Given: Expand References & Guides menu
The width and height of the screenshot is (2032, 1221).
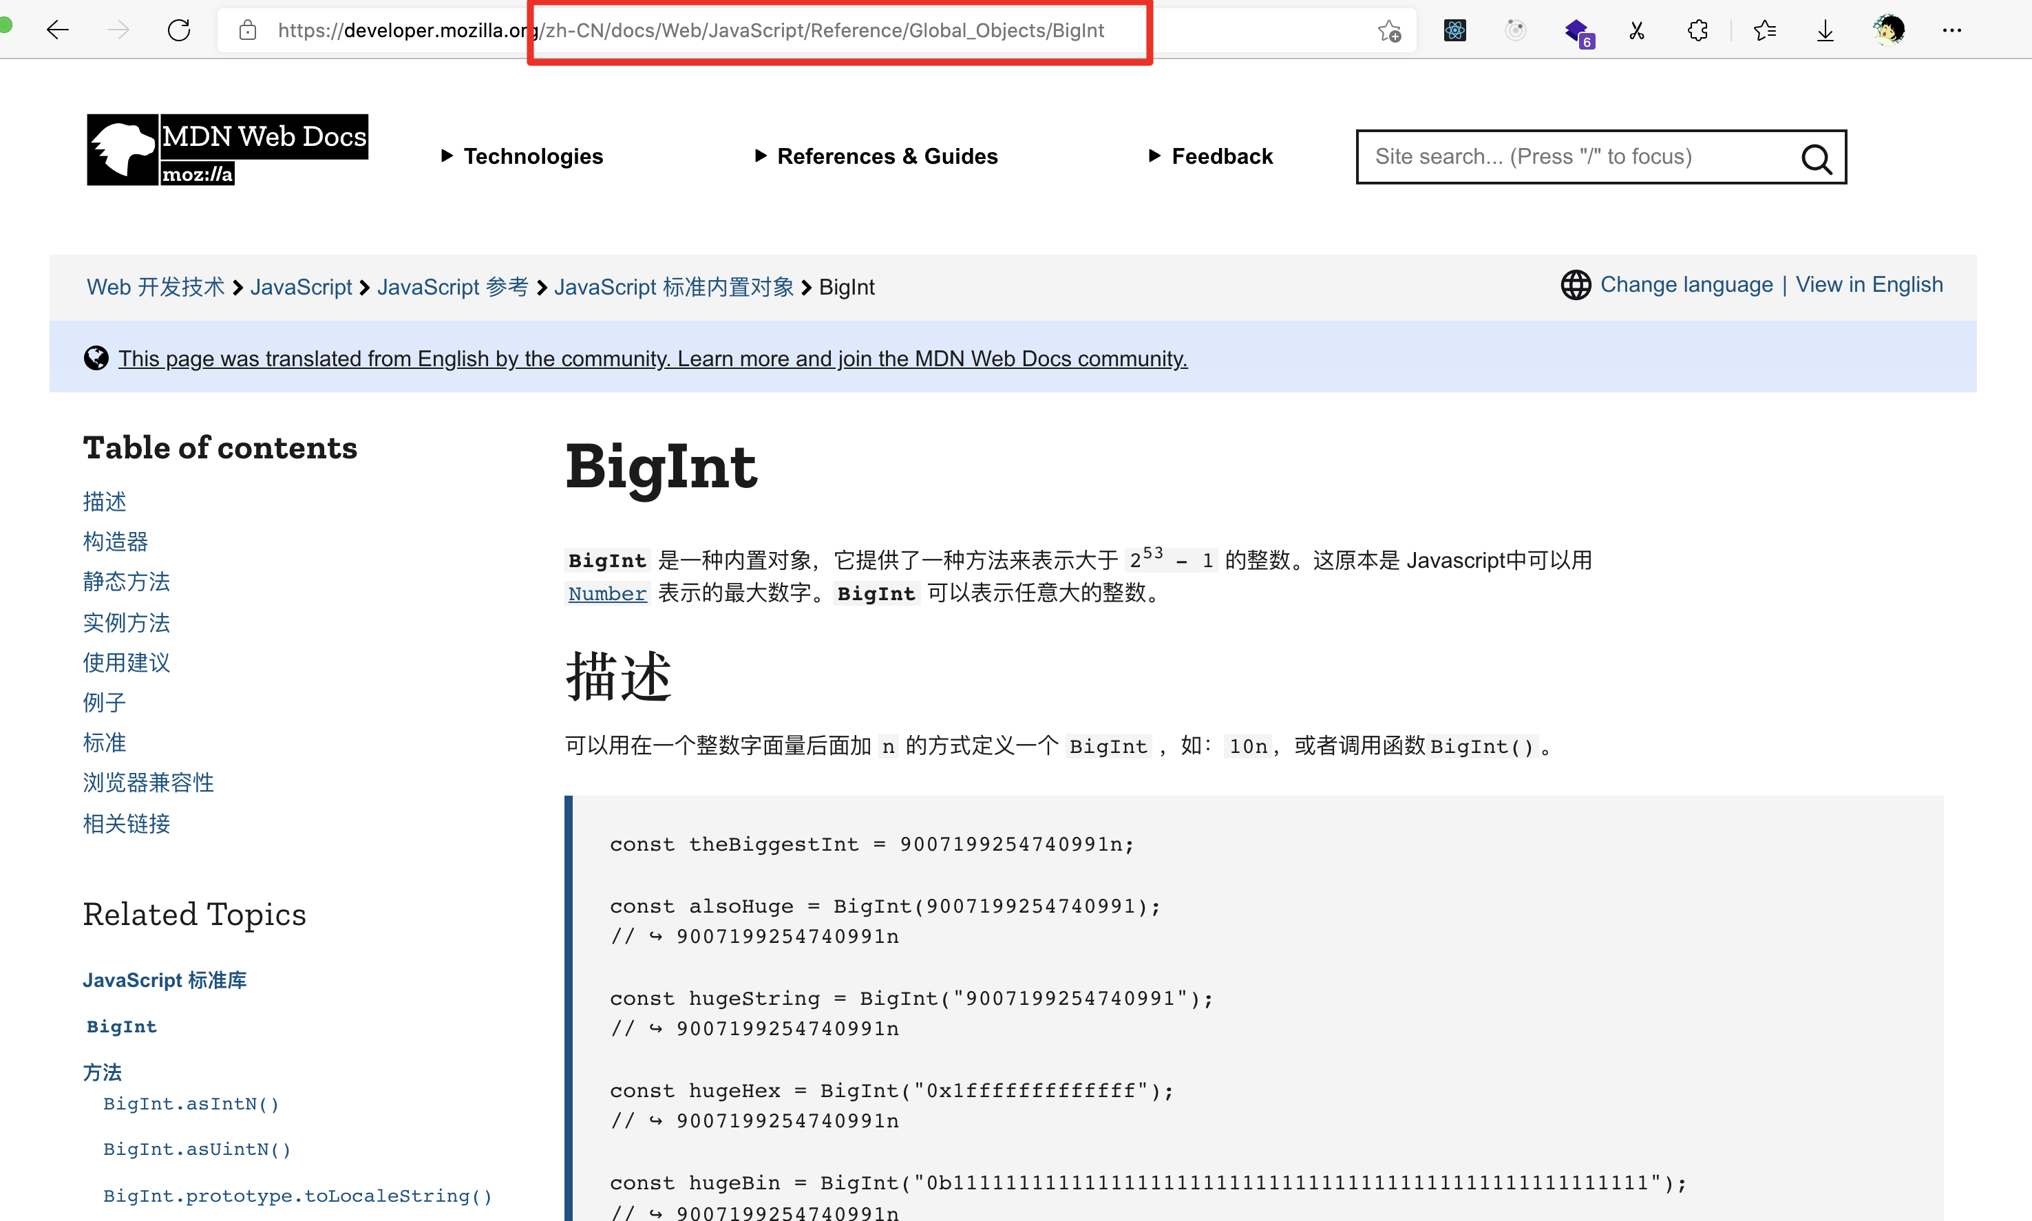Looking at the screenshot, I should pos(877,156).
